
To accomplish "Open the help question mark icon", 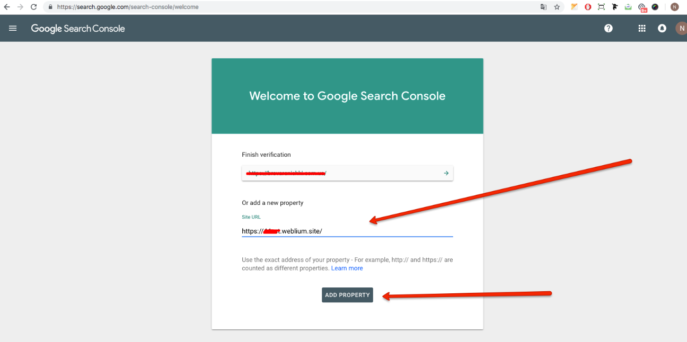I will [x=609, y=29].
